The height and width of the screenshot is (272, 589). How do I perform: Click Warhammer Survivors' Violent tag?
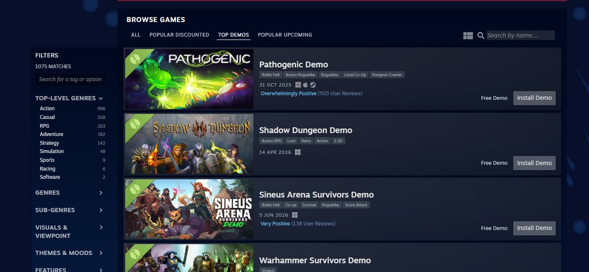point(268,270)
